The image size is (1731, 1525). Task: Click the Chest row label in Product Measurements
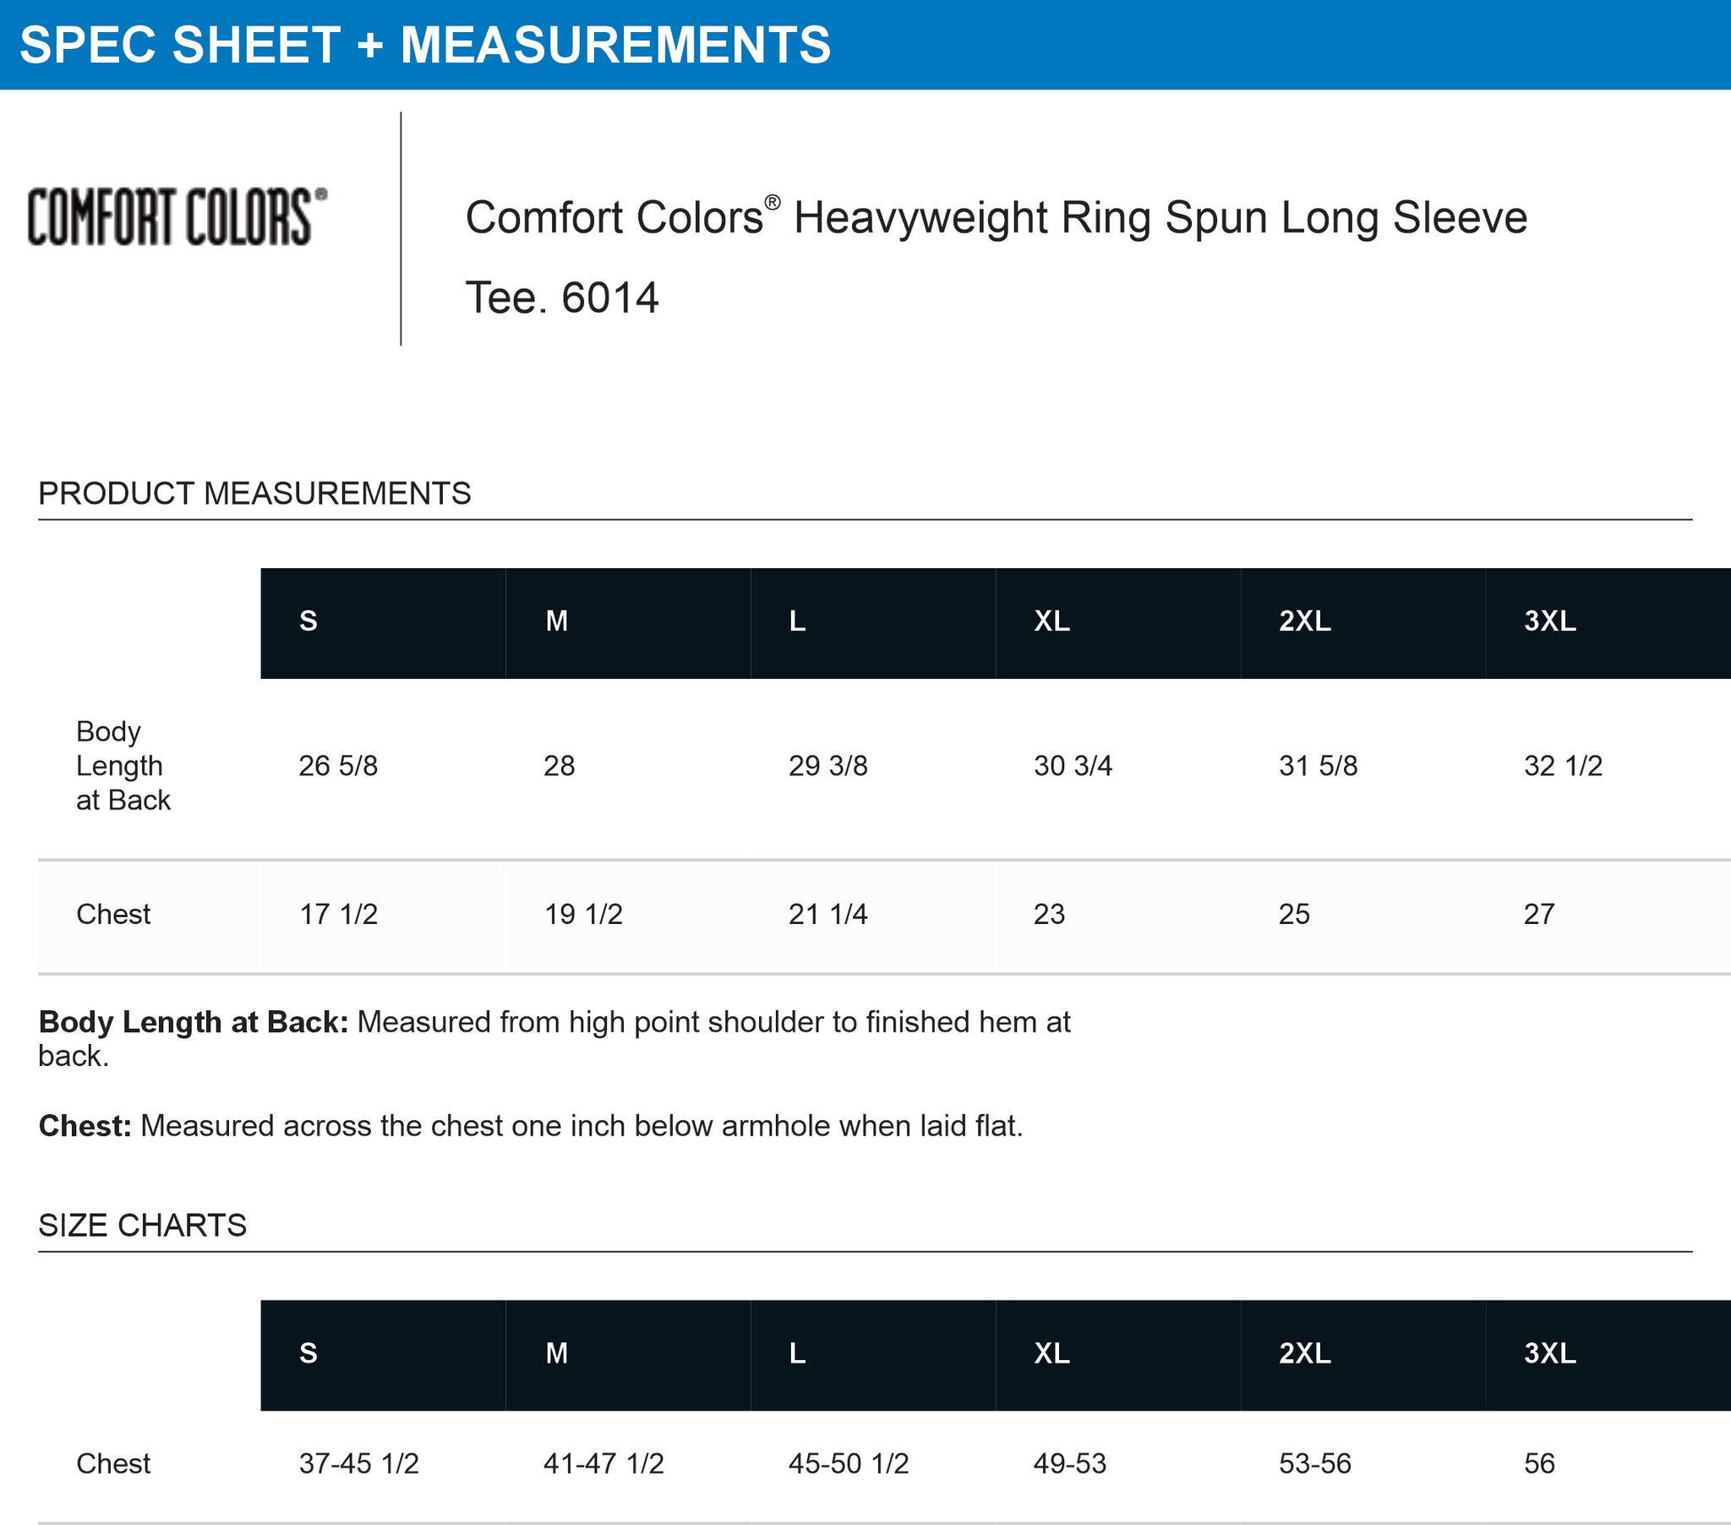click(113, 914)
